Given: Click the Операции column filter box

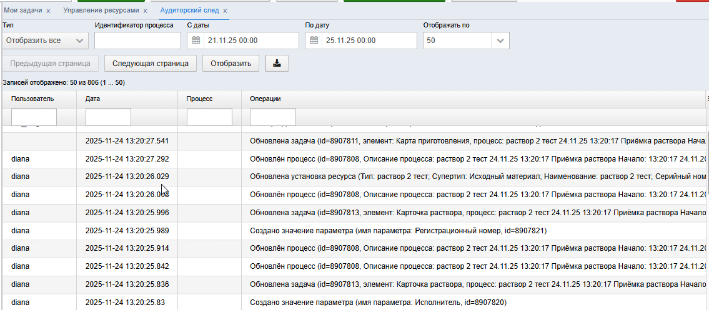Looking at the screenshot, I should (272, 117).
